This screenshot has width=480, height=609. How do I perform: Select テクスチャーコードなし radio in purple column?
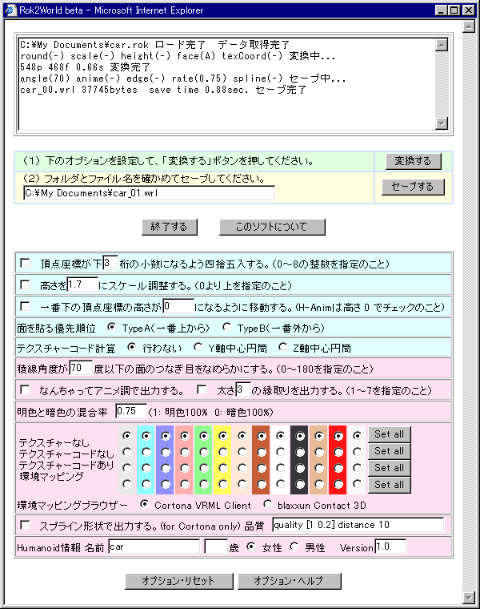166,452
